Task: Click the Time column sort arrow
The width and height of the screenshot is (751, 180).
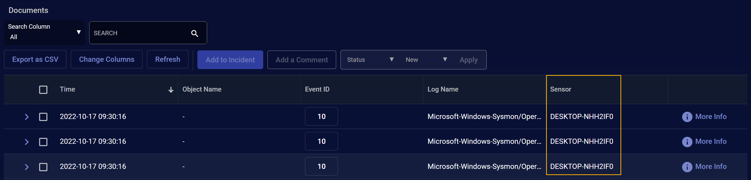Action: (x=171, y=90)
